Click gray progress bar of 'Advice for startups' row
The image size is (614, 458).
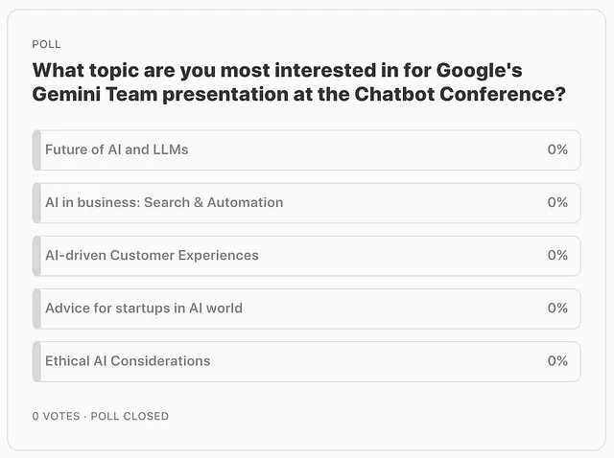coord(36,309)
